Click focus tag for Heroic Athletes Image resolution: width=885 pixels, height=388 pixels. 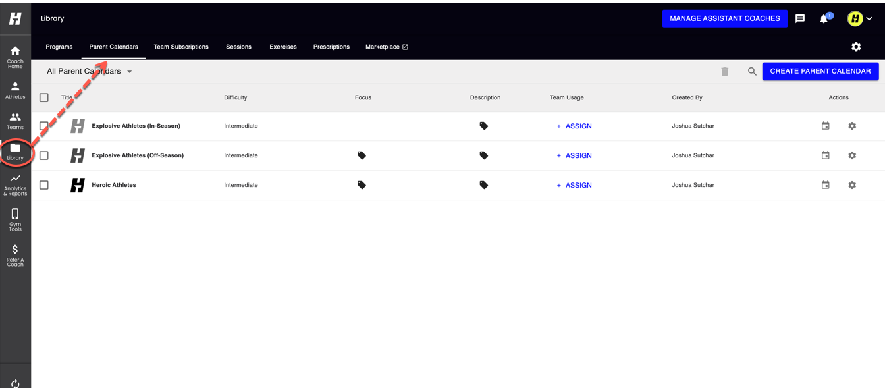tap(362, 185)
